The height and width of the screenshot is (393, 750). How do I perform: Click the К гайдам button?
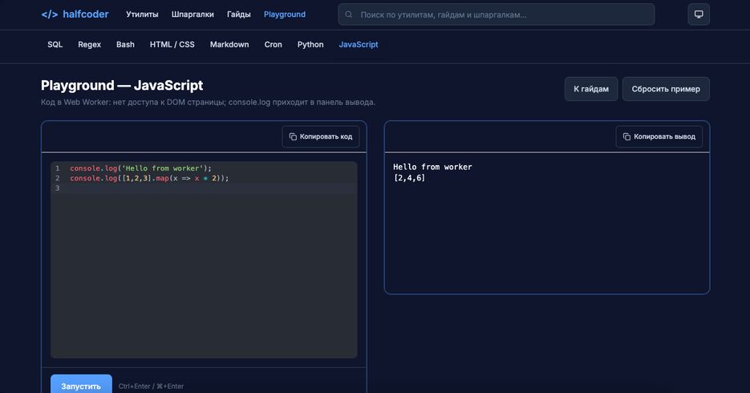click(x=591, y=89)
